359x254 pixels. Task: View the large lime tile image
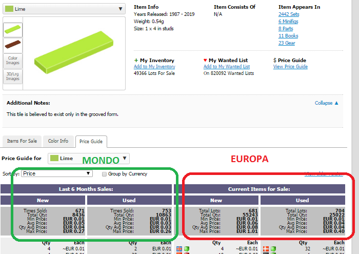click(74, 53)
